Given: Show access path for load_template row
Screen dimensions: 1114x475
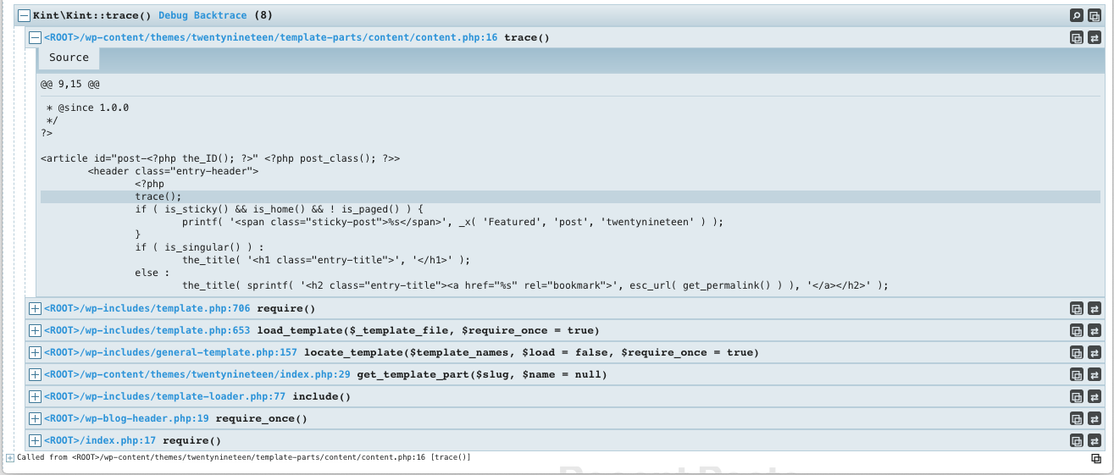Looking at the screenshot, I should pyautogui.click(x=1095, y=330).
